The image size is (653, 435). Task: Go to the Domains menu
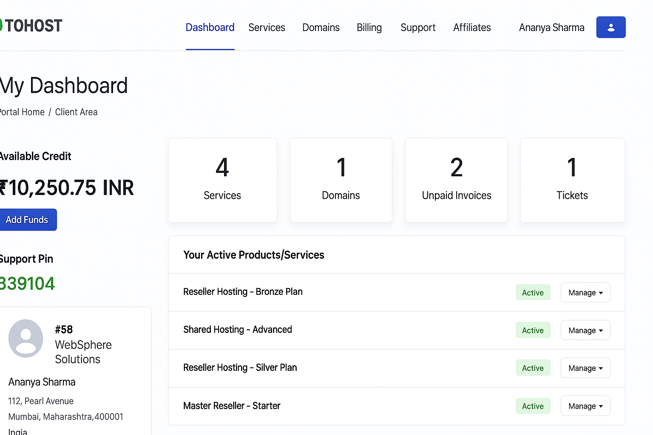[x=321, y=28]
